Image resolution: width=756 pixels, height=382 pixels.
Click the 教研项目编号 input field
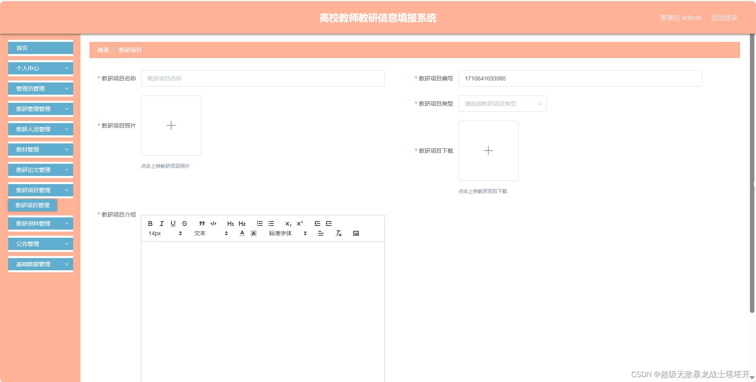tap(580, 78)
